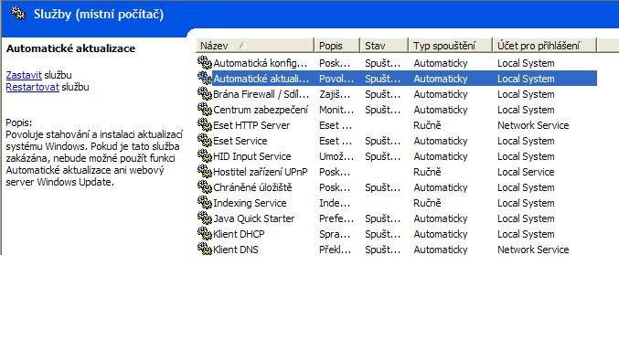Image resolution: width=619 pixels, height=351 pixels.
Task: Click the HID Input Service gear icon
Action: tap(205, 156)
